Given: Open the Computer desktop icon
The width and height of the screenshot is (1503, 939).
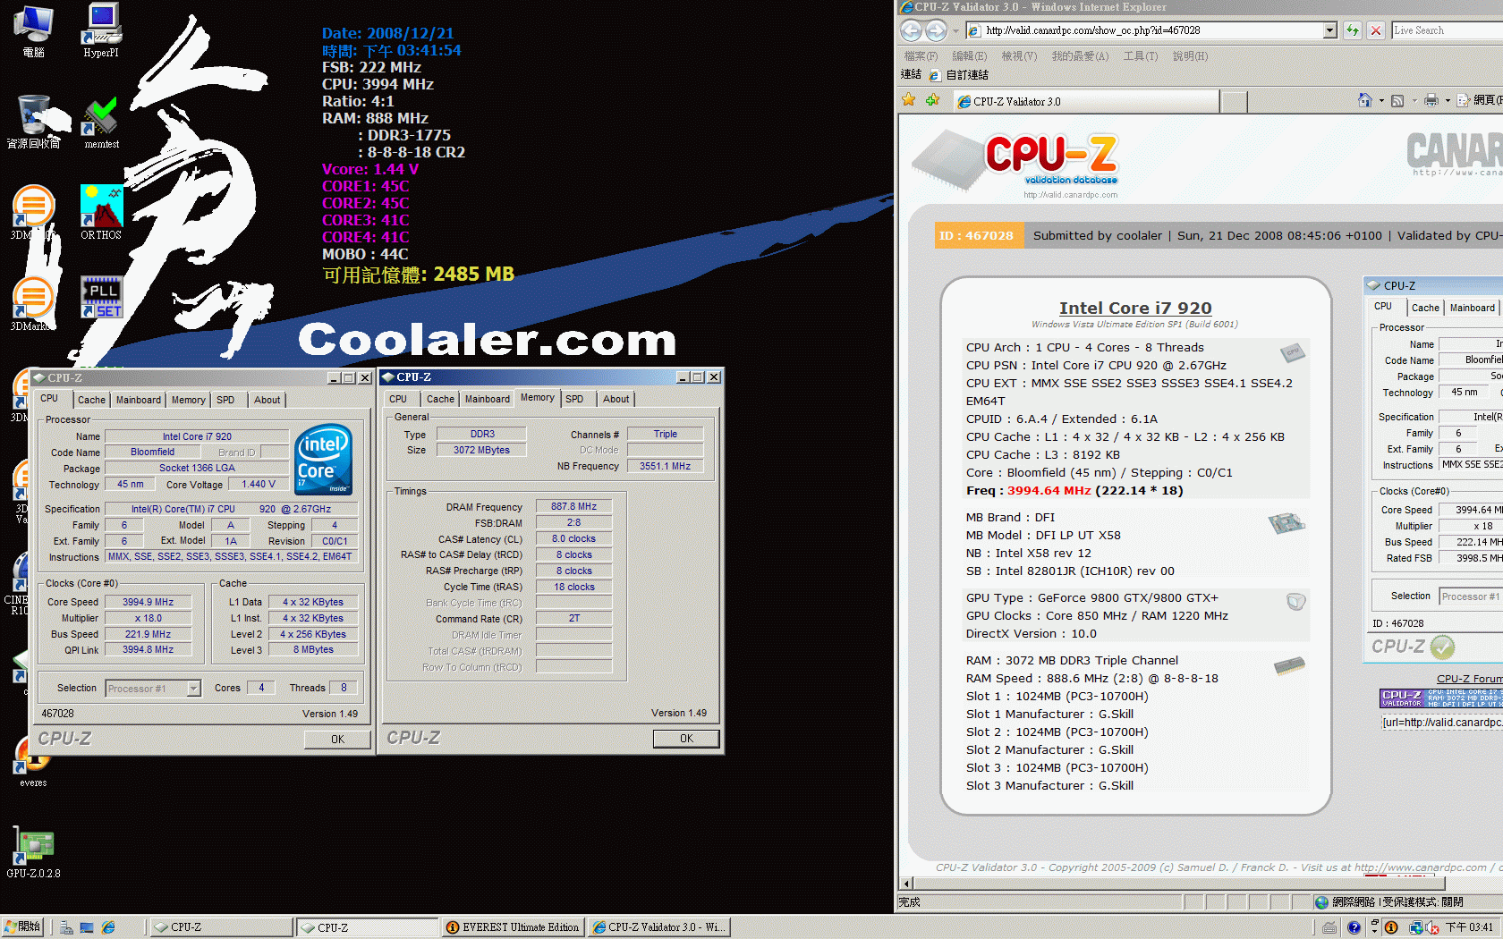Looking at the screenshot, I should [34, 30].
